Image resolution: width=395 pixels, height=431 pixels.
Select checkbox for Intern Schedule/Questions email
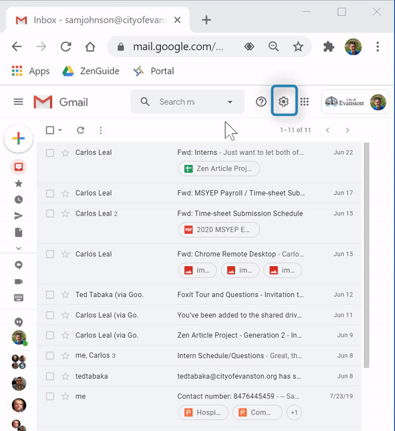pyautogui.click(x=50, y=355)
